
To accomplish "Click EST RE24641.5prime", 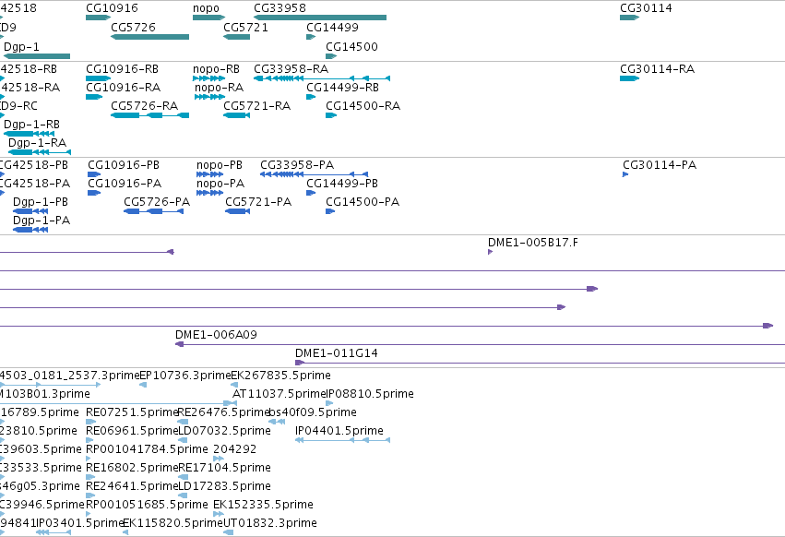I will [90, 495].
